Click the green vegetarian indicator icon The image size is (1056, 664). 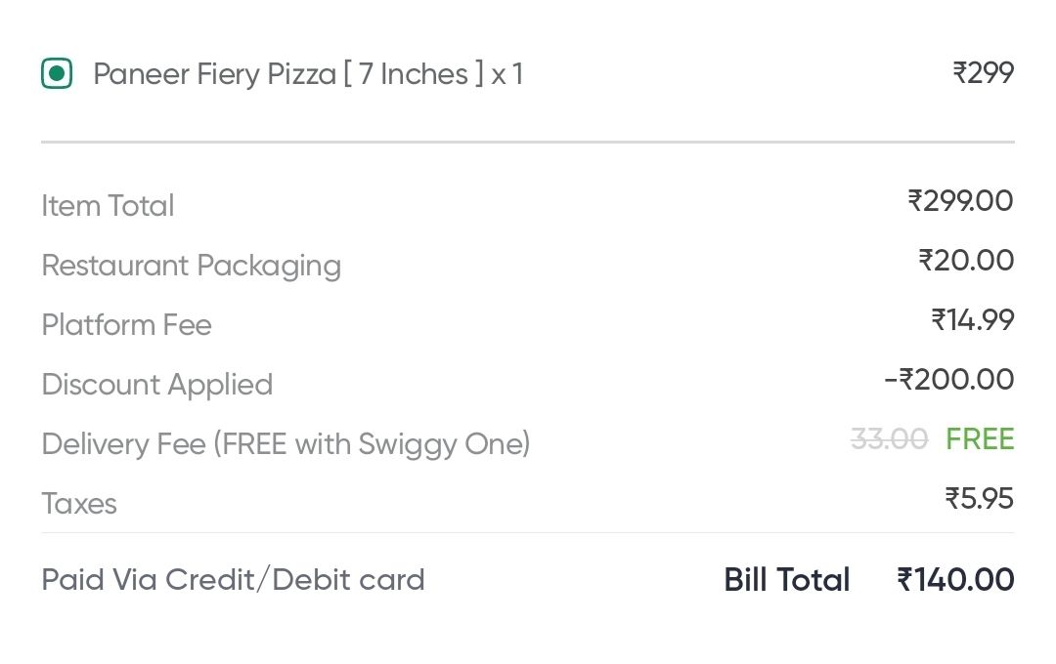pyautogui.click(x=57, y=73)
